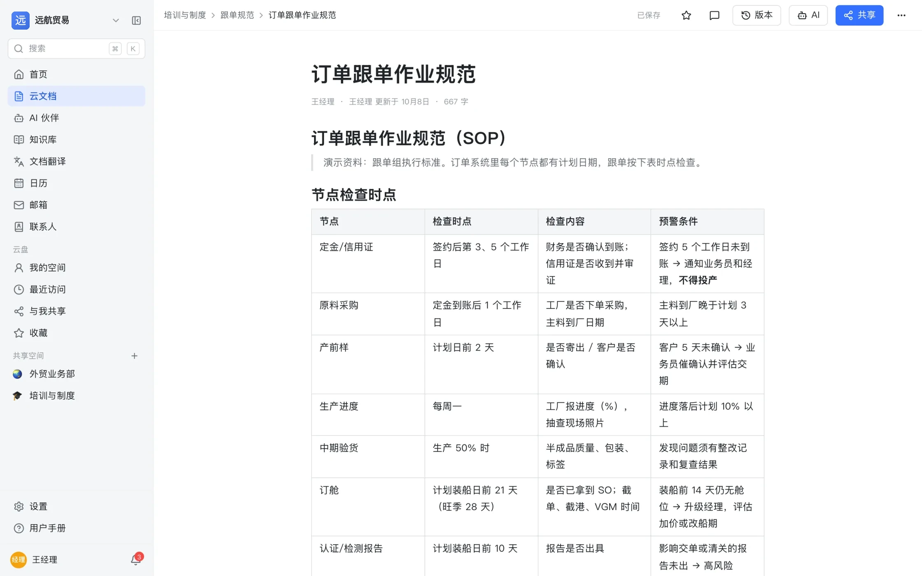The width and height of the screenshot is (922, 576).
Task: Open the comments panel icon
Action: tap(715, 15)
